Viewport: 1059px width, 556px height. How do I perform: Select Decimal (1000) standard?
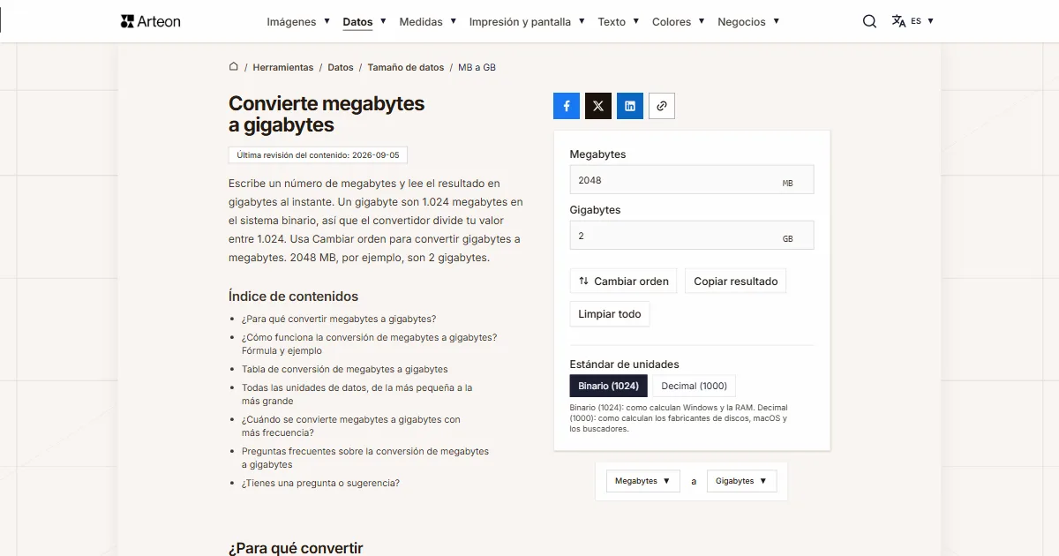(x=695, y=386)
